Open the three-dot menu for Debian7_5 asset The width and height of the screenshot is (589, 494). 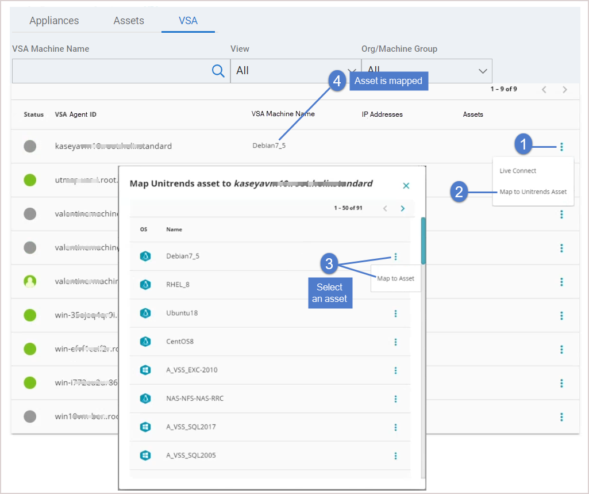[395, 256]
